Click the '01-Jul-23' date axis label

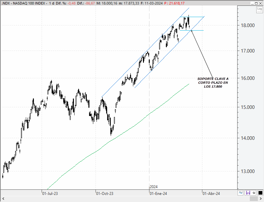tap(50, 194)
